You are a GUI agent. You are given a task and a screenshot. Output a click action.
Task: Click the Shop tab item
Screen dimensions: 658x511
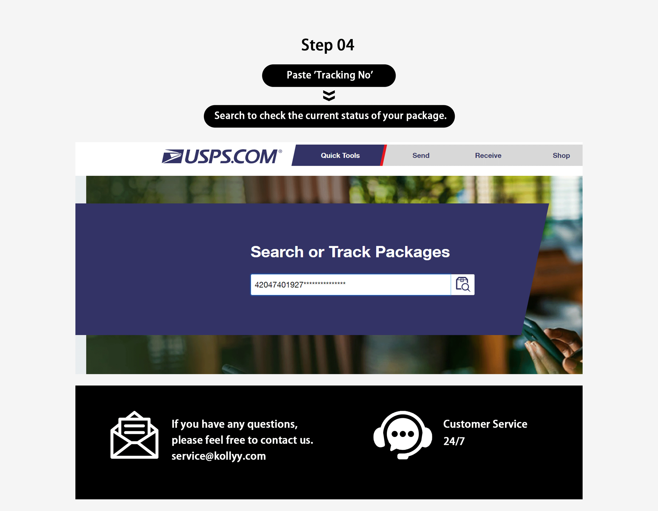point(561,155)
